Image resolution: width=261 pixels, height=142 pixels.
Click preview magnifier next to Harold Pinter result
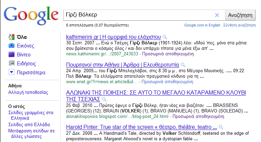pyautogui.click(x=221, y=127)
